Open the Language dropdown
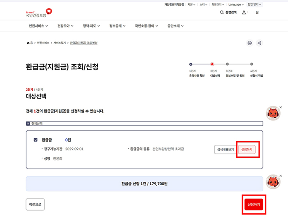Viewport: 288px width, 222px height. 236,4
